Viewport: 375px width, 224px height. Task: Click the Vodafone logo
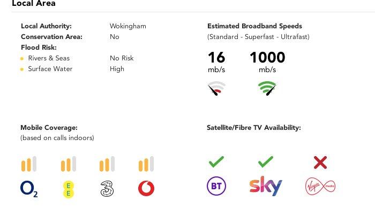click(x=146, y=189)
